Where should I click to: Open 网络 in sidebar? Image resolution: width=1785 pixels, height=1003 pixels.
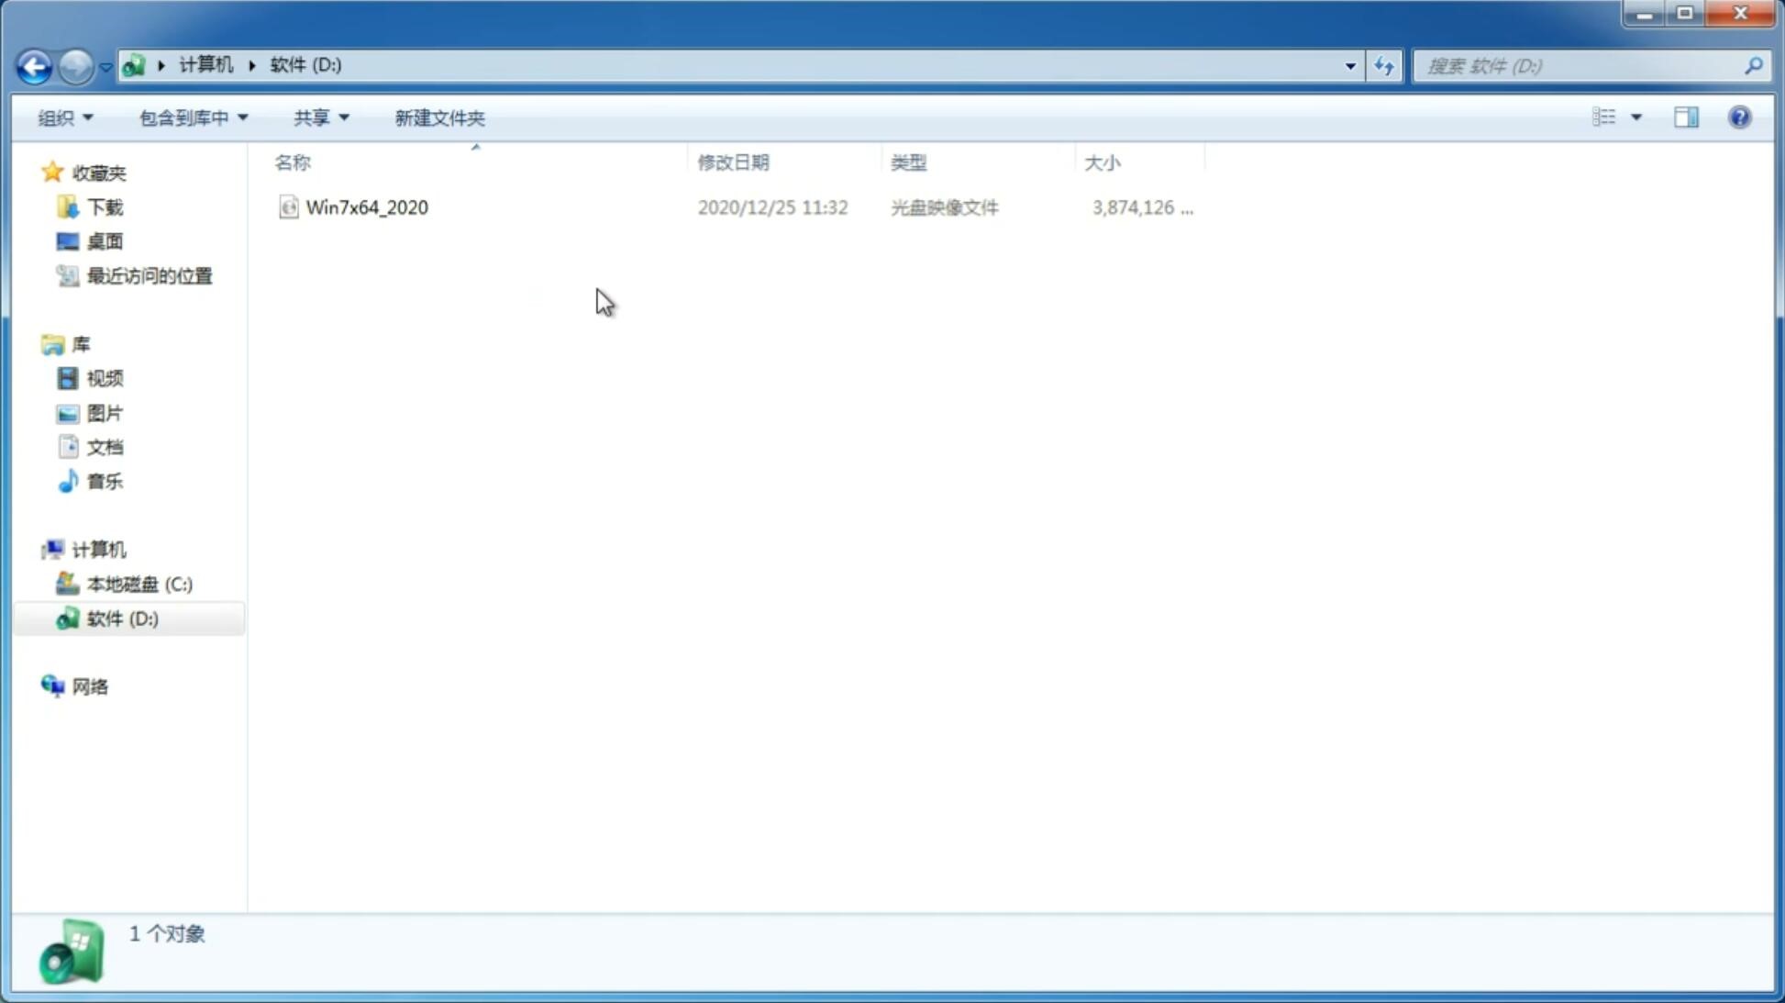(x=91, y=685)
